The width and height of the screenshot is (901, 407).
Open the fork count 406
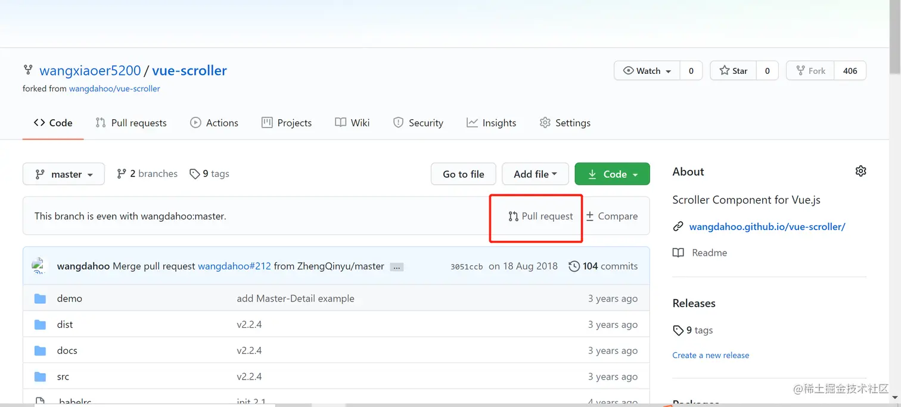pos(850,70)
